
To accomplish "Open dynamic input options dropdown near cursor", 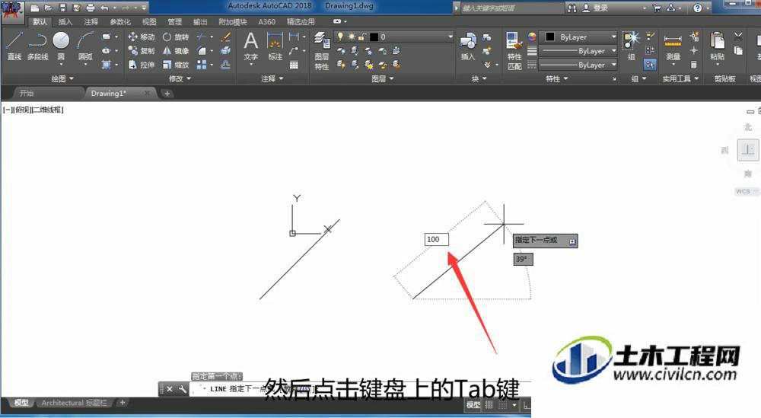I will (x=572, y=241).
